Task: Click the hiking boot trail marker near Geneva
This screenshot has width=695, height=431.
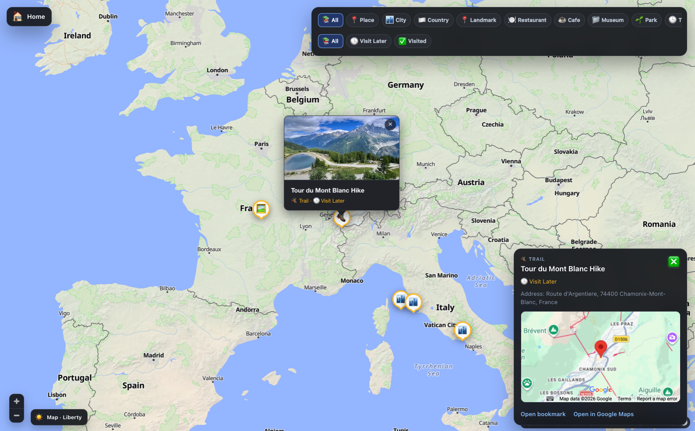Action: tap(342, 217)
